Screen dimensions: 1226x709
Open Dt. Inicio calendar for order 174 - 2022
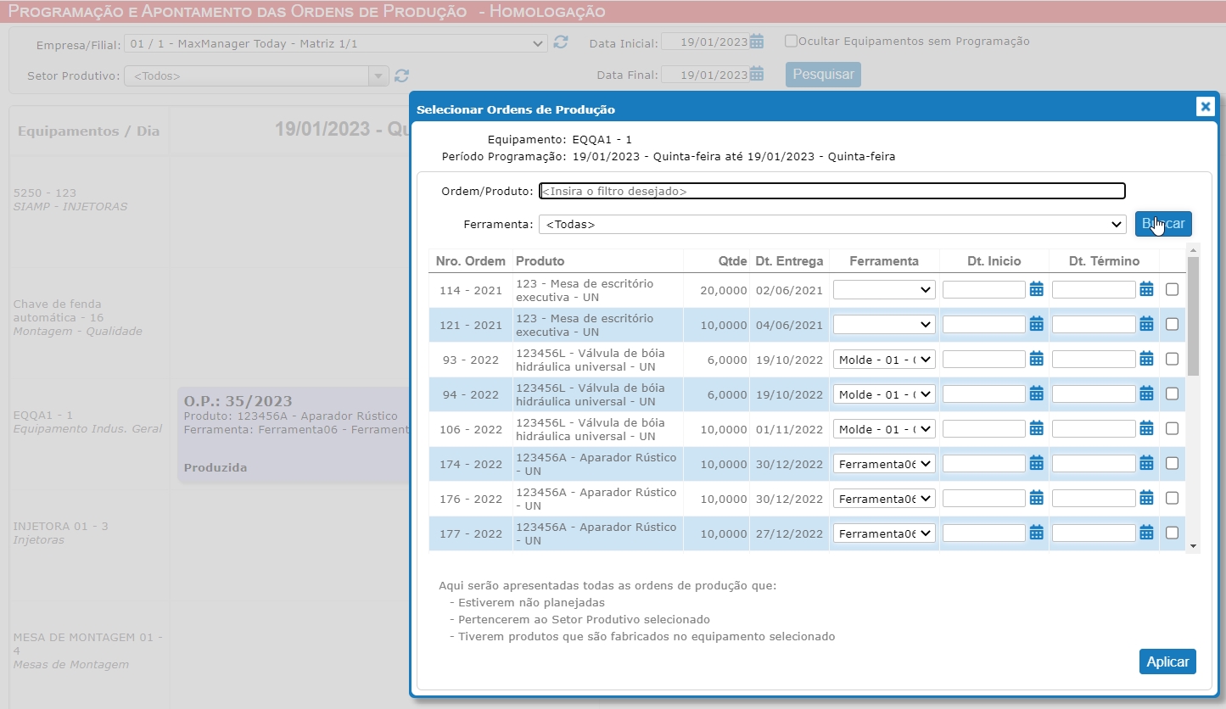pyautogui.click(x=1036, y=463)
